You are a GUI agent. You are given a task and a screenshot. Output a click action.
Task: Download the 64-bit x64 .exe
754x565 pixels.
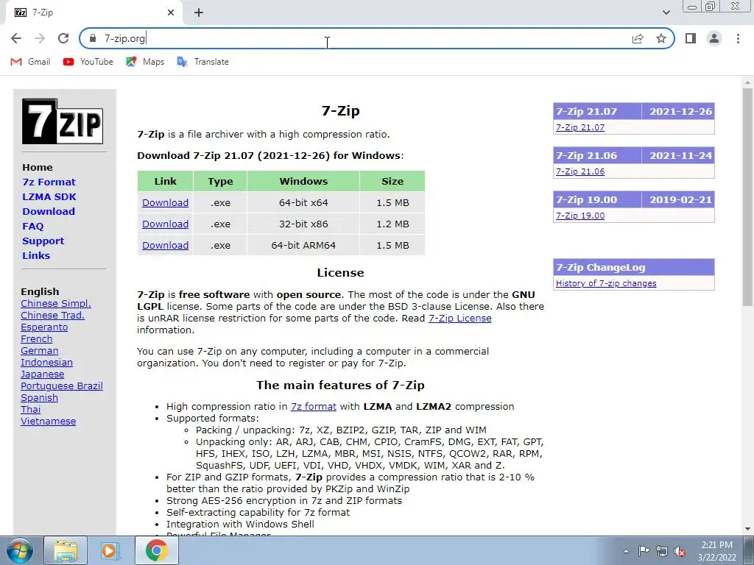click(x=166, y=203)
